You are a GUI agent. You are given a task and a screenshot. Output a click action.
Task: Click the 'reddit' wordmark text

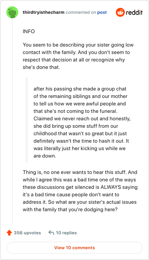click(134, 12)
